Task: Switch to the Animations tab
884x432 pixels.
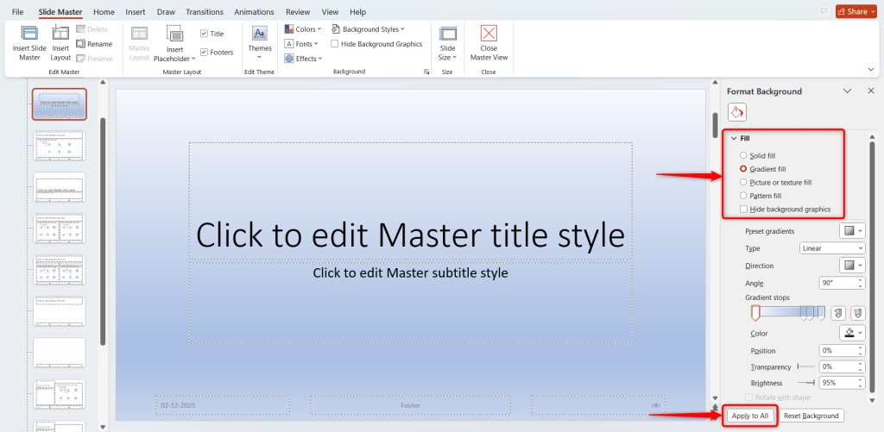Action: (255, 12)
